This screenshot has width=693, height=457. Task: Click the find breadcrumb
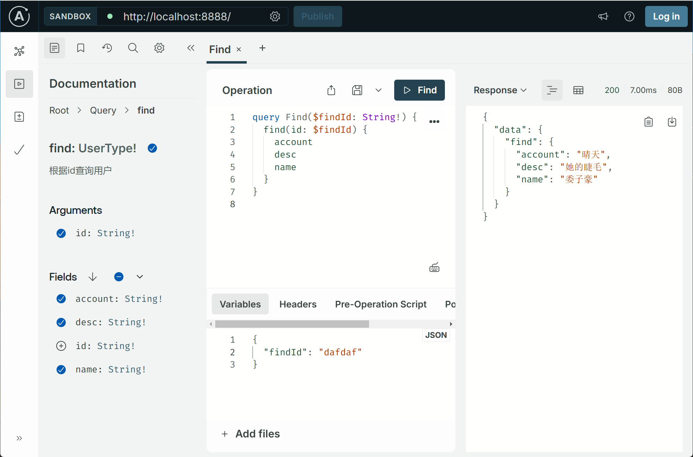tap(146, 110)
